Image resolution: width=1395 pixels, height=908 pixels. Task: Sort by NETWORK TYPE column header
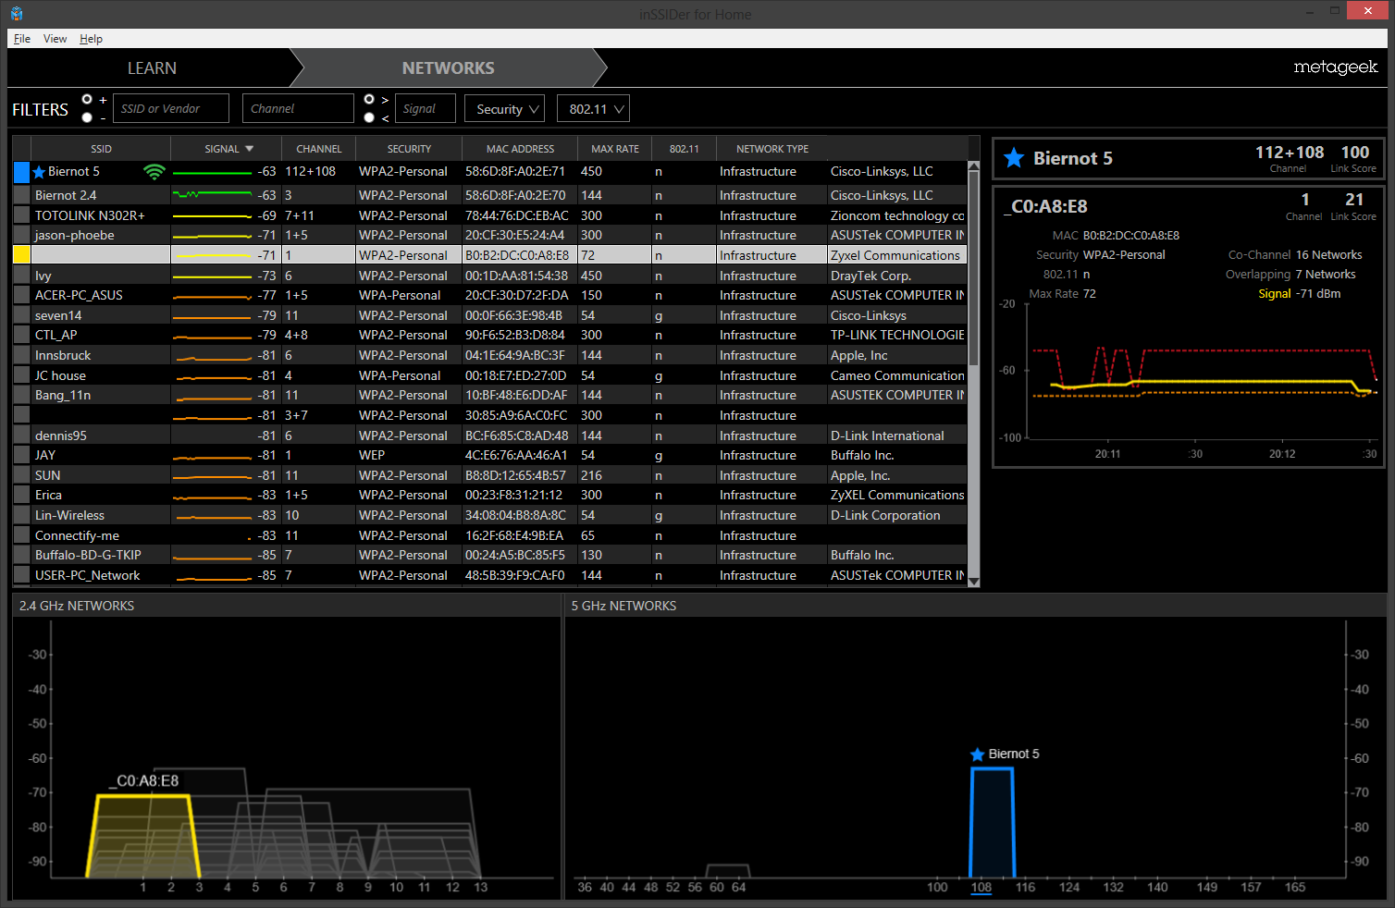click(x=772, y=149)
